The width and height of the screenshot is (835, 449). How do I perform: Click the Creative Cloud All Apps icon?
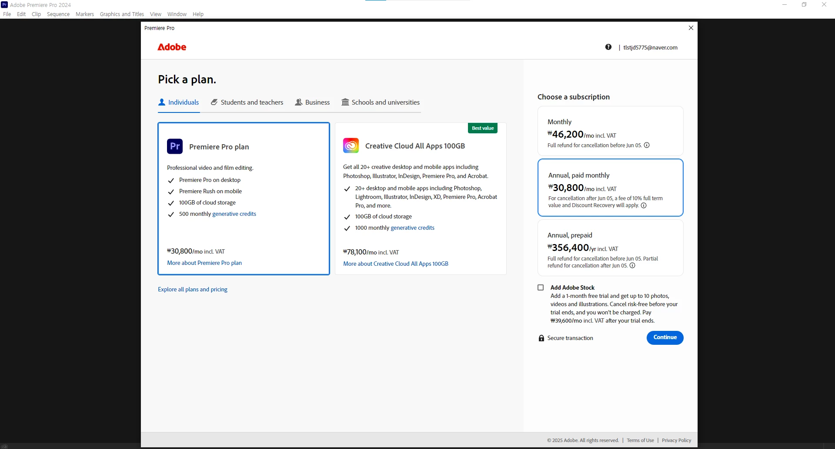coord(351,145)
